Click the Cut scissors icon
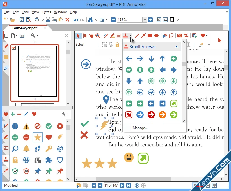Image resolution: width=231 pixels, height=191 pixels. (x=48, y=20)
